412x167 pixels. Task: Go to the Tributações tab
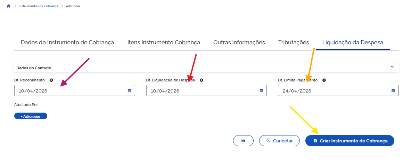coord(294,43)
